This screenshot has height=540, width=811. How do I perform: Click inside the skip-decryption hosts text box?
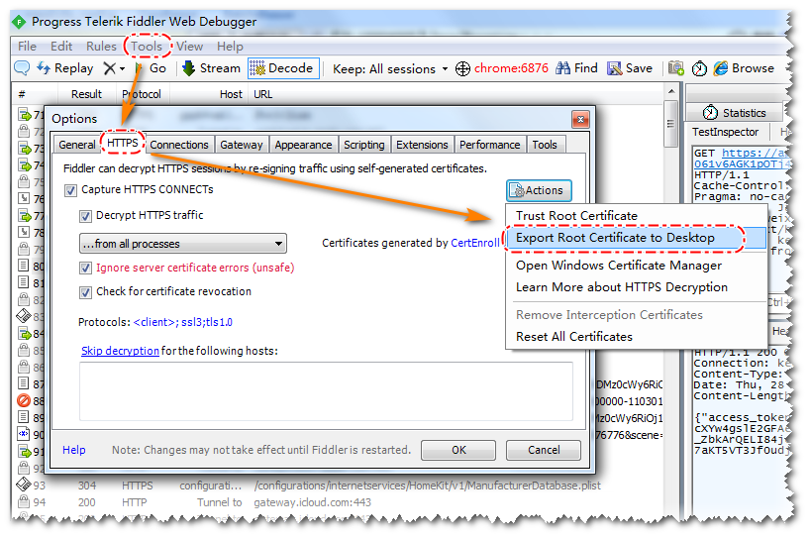tap(326, 391)
